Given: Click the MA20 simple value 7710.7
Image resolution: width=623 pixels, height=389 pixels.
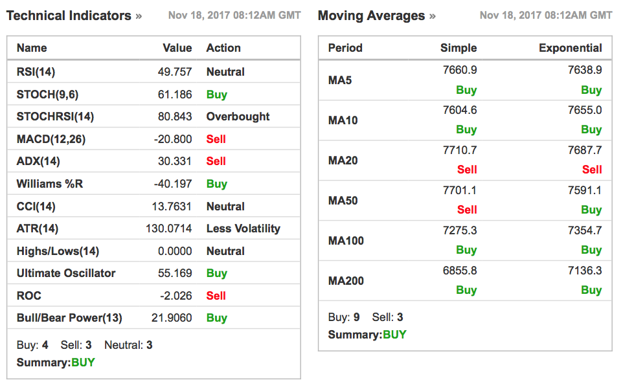Looking at the screenshot, I should 460,150.
